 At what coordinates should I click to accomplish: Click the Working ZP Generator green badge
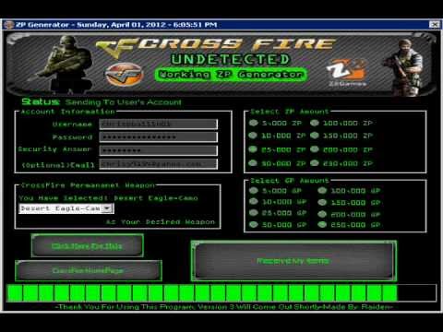click(231, 75)
